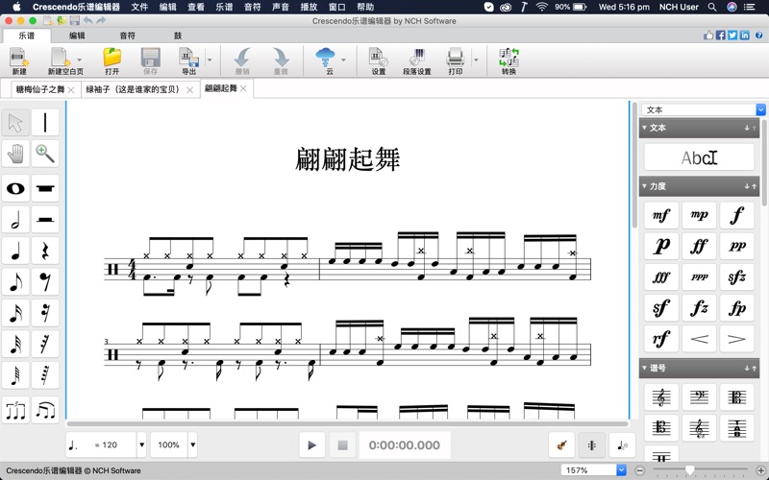Choose the magnifier zoom tool
The width and height of the screenshot is (769, 480).
(45, 154)
